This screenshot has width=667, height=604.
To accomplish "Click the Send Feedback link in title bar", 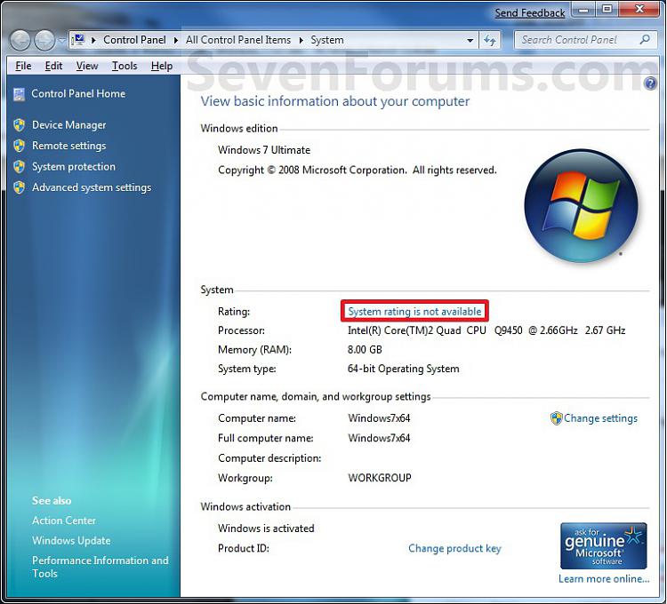I will tap(530, 13).
